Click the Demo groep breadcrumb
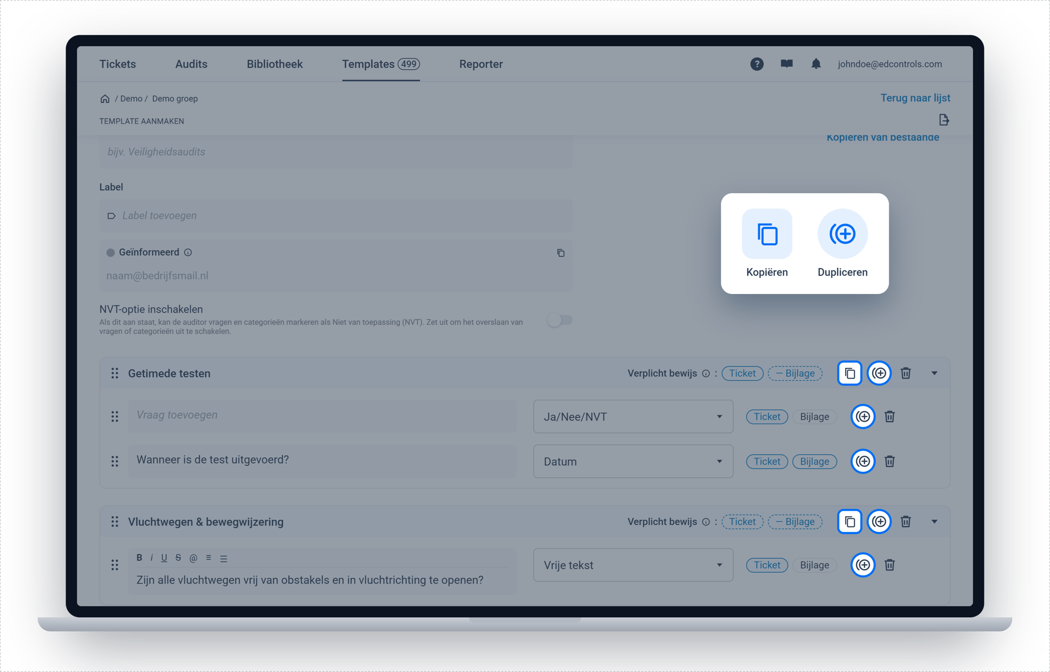 (x=175, y=99)
